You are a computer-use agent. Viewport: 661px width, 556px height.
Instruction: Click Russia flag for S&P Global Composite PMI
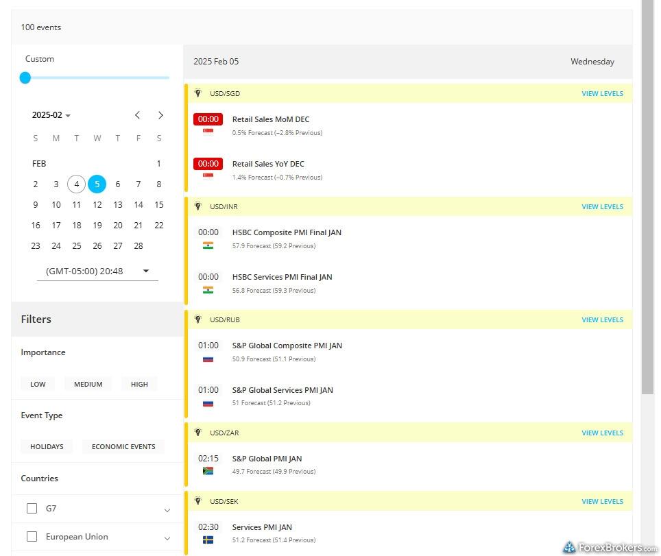point(208,359)
